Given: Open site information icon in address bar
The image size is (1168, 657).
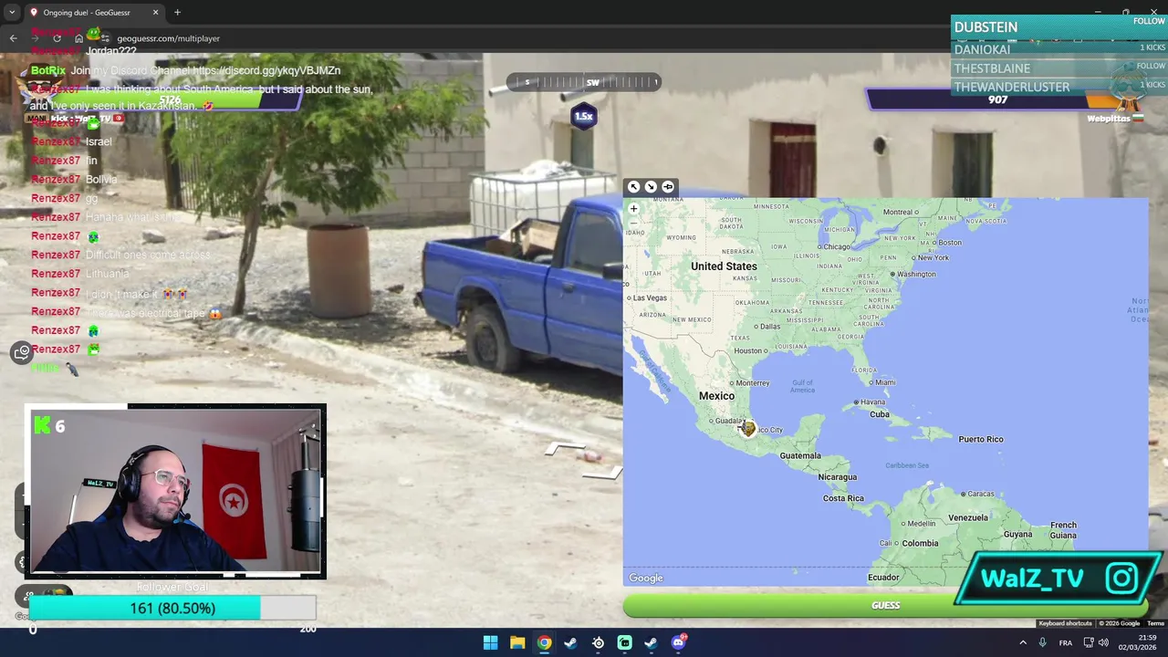Looking at the screenshot, I should coord(106,38).
